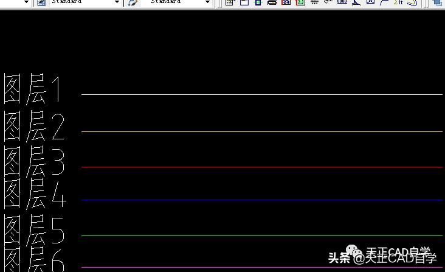Select the pale yellow line beside 图层2
This screenshot has height=272, width=445.
pyautogui.click(x=261, y=131)
